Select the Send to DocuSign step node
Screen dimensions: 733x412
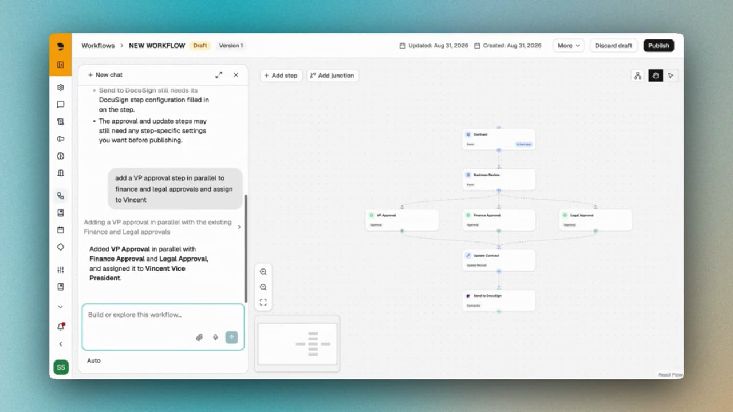click(499, 300)
